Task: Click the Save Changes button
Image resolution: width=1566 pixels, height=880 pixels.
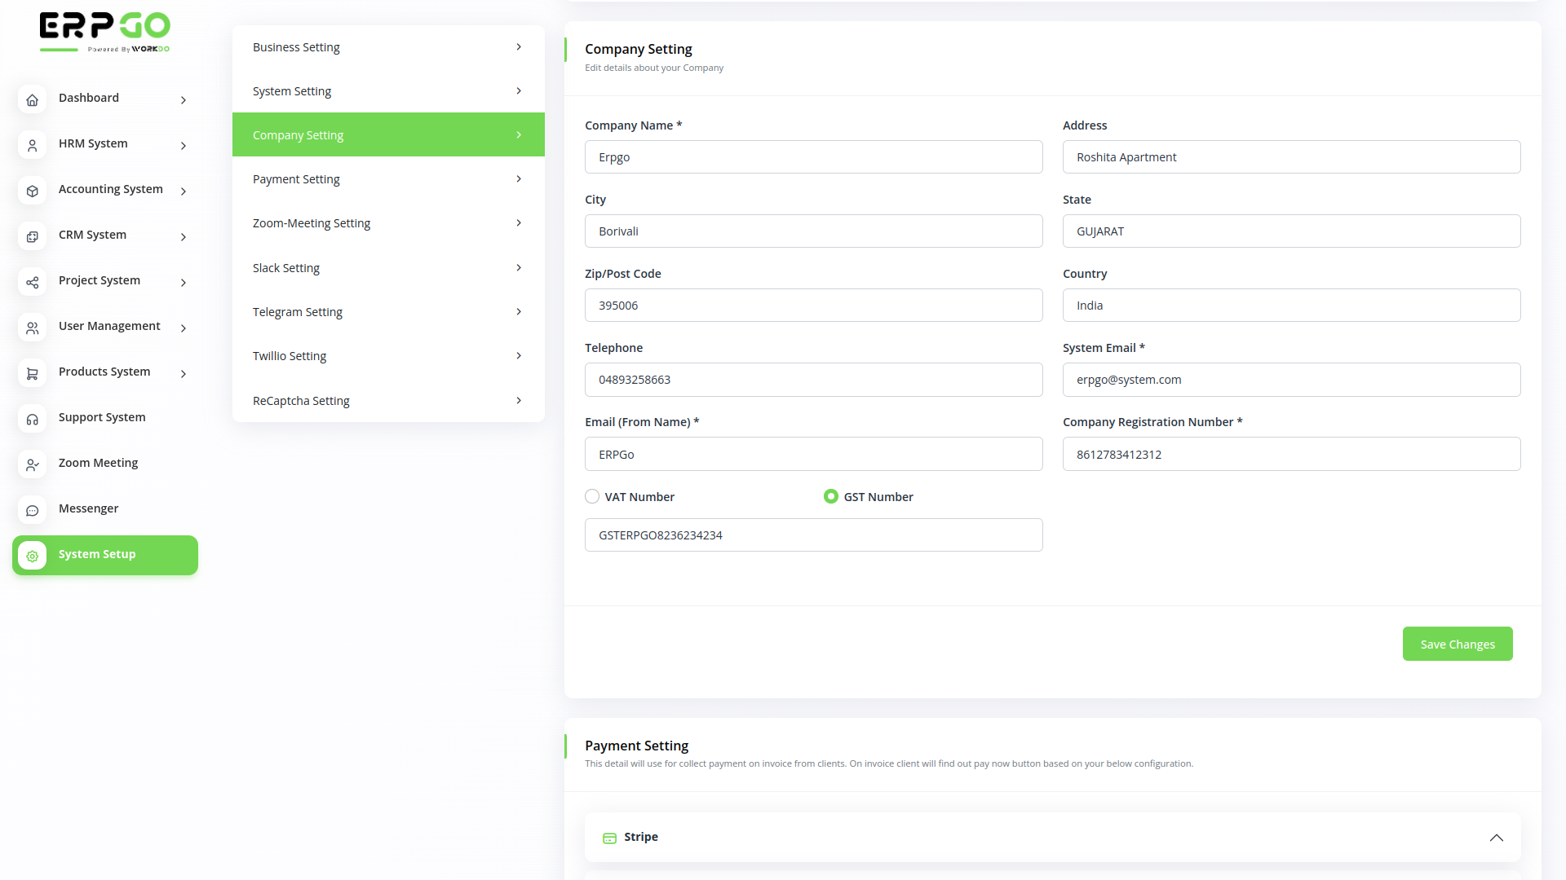Action: point(1458,644)
